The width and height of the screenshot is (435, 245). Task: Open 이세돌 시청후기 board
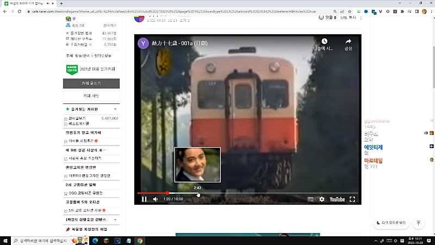tap(81, 141)
